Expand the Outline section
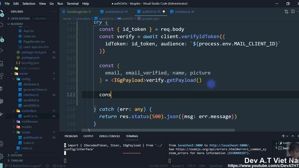 [x=16, y=155]
